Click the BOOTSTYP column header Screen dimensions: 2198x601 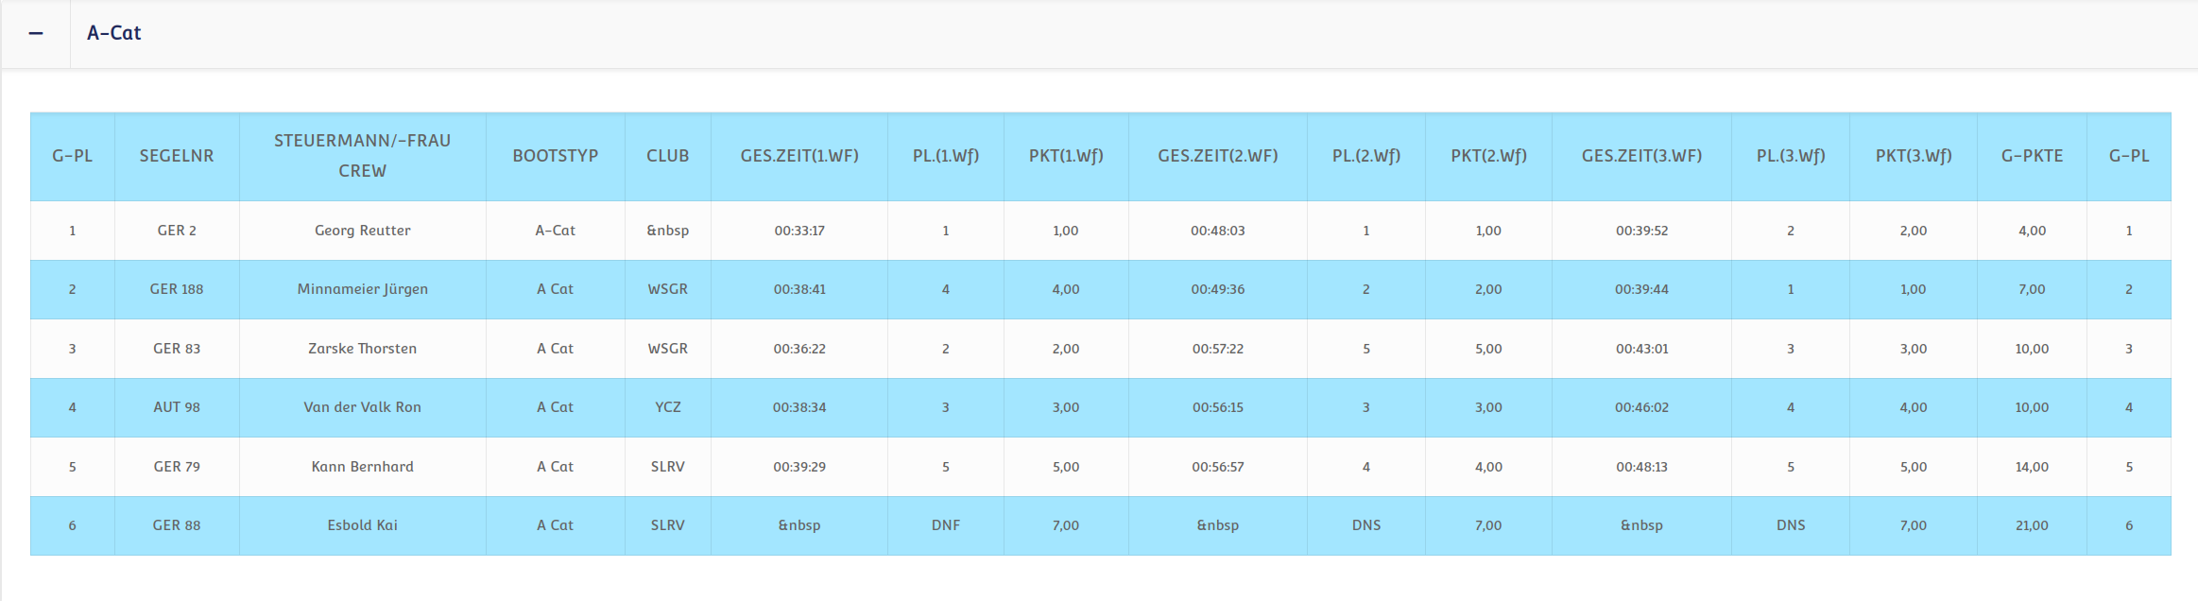pos(555,156)
